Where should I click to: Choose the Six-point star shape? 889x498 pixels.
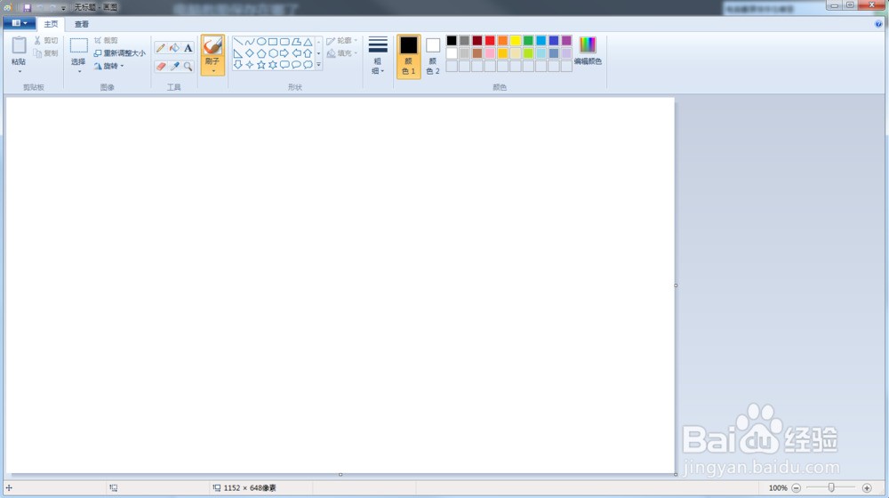tap(273, 65)
